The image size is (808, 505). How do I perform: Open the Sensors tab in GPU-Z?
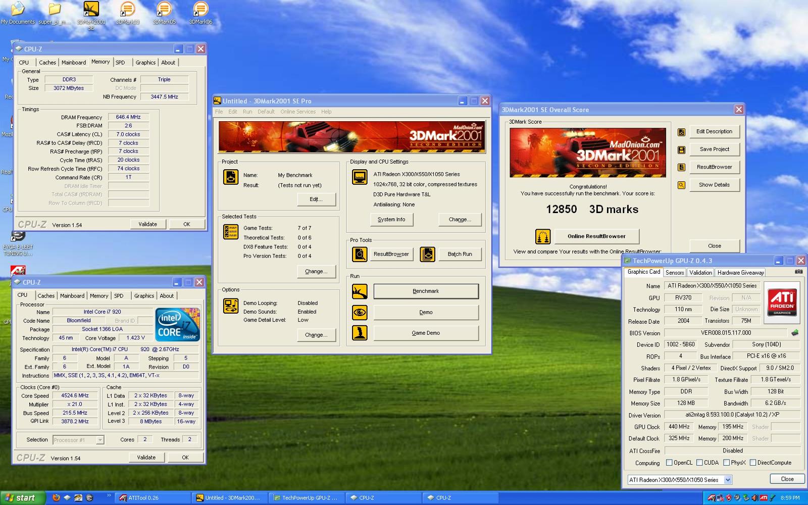(675, 273)
